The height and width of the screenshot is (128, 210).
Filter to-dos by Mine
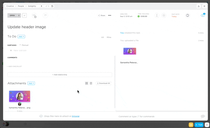click(x=109, y=37)
